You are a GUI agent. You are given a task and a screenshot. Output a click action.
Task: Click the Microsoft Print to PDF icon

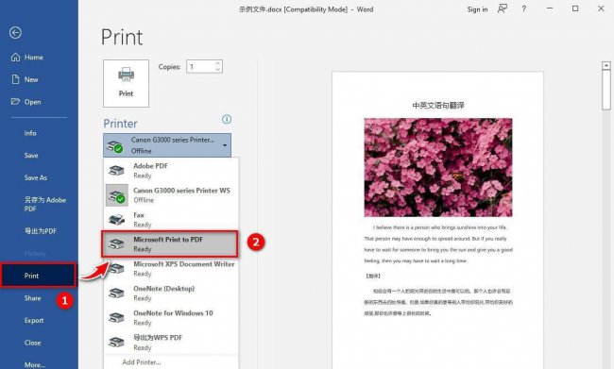tap(116, 244)
